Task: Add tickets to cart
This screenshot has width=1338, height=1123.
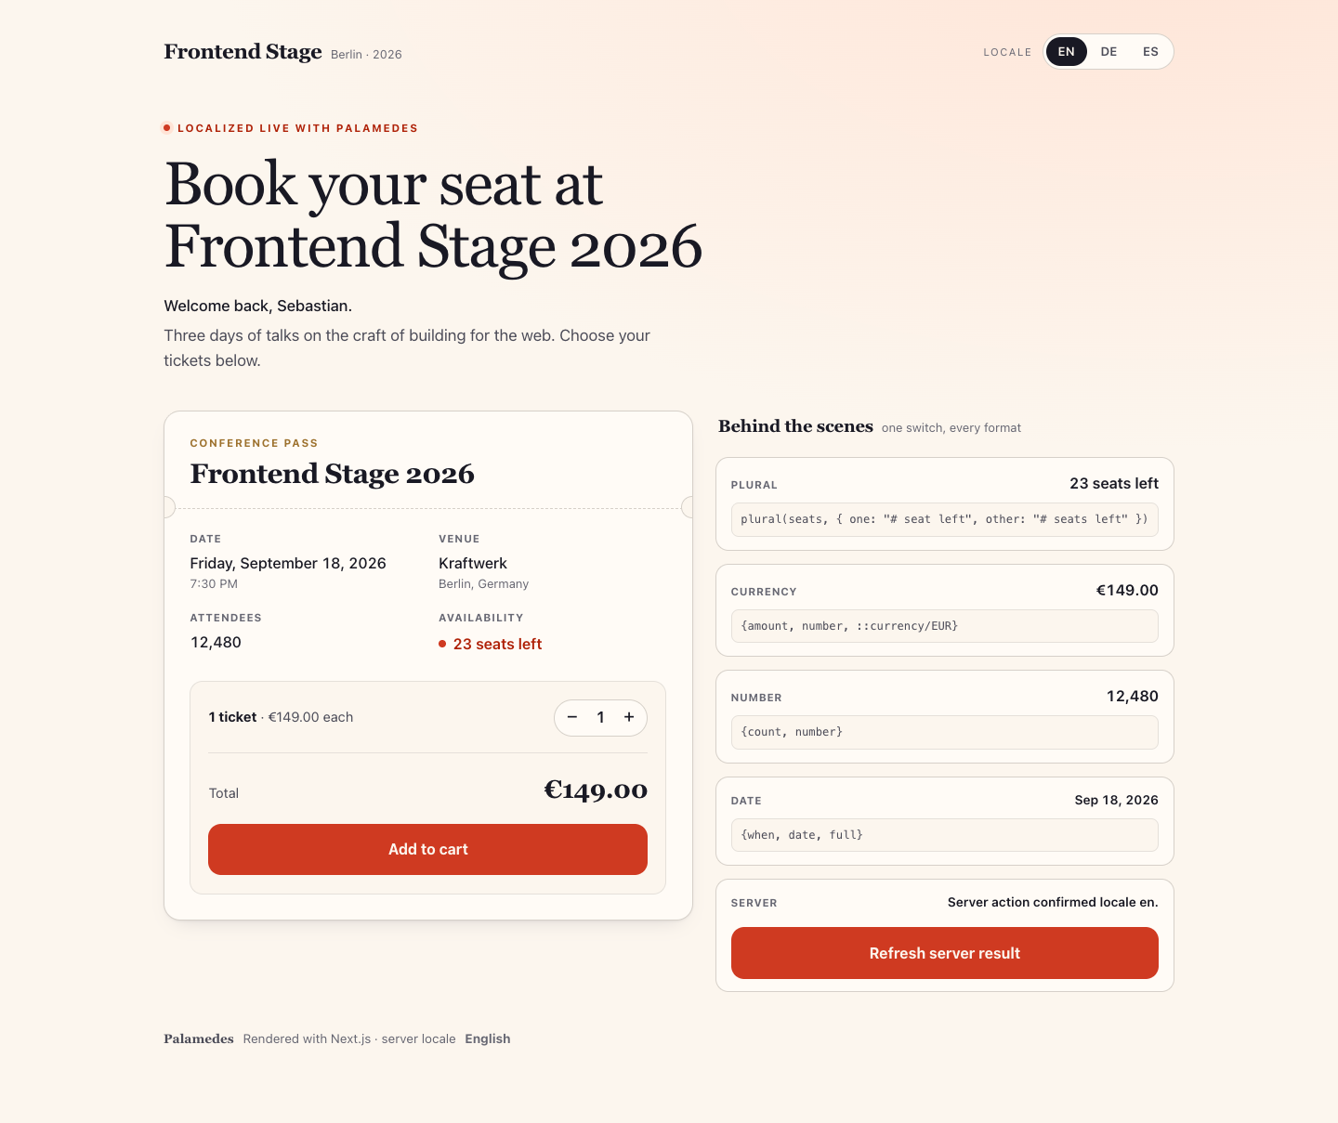Action: (427, 849)
